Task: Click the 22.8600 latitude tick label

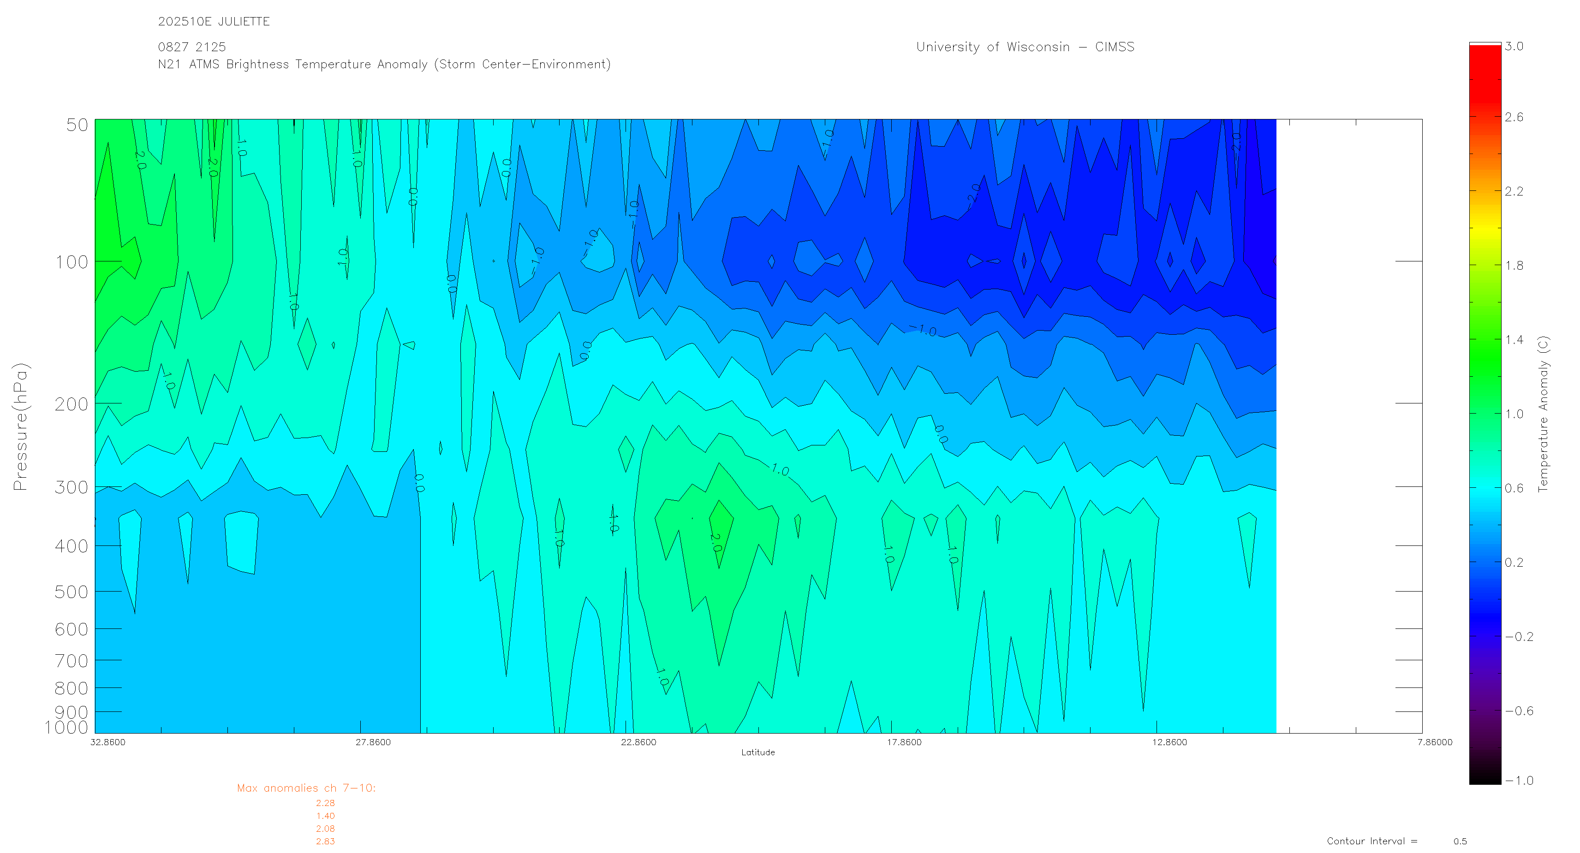Action: (638, 742)
